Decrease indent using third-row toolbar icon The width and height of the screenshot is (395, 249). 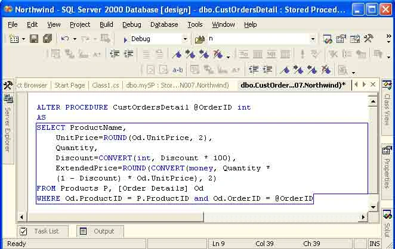[254, 70]
